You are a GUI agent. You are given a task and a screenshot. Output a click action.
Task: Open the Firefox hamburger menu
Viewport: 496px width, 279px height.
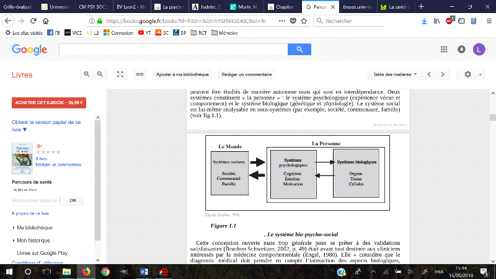click(x=489, y=21)
